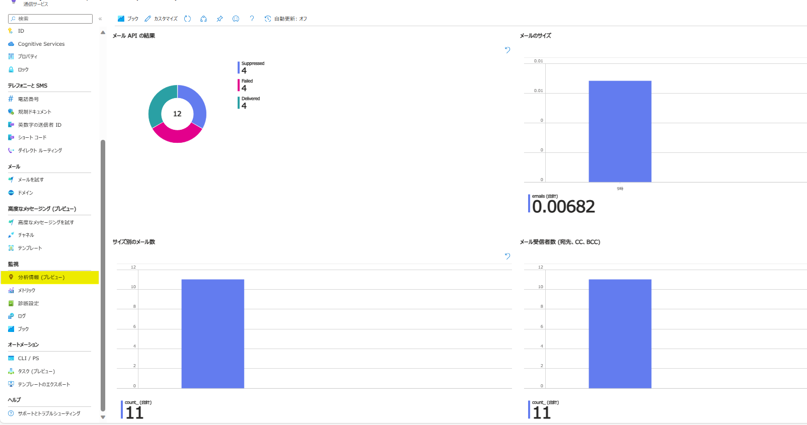Viewport: 807px width, 425px height.
Task: Open the ブック toolbar button
Action: pos(128,19)
